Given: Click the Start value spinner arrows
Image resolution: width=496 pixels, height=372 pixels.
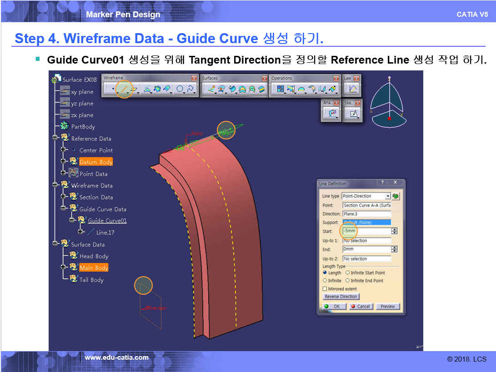Looking at the screenshot, I should point(394,231).
